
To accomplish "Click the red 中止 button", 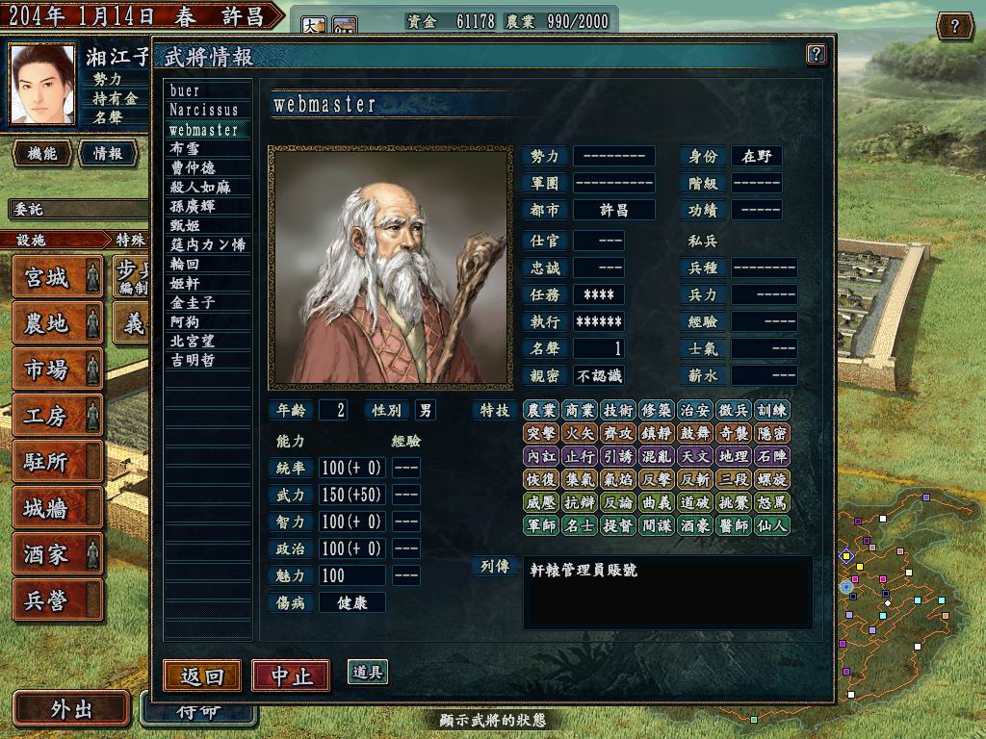I will pyautogui.click(x=291, y=675).
